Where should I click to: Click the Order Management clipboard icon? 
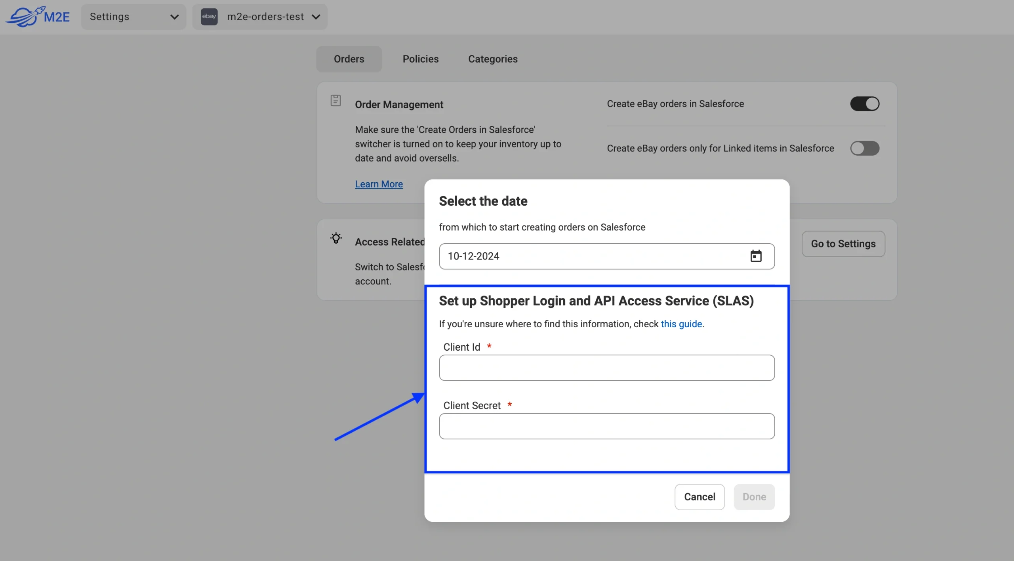click(x=335, y=101)
